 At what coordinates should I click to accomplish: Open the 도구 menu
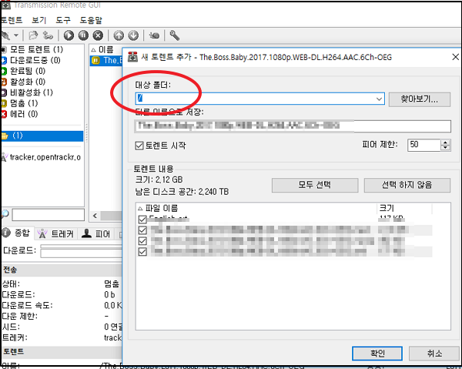click(x=63, y=20)
